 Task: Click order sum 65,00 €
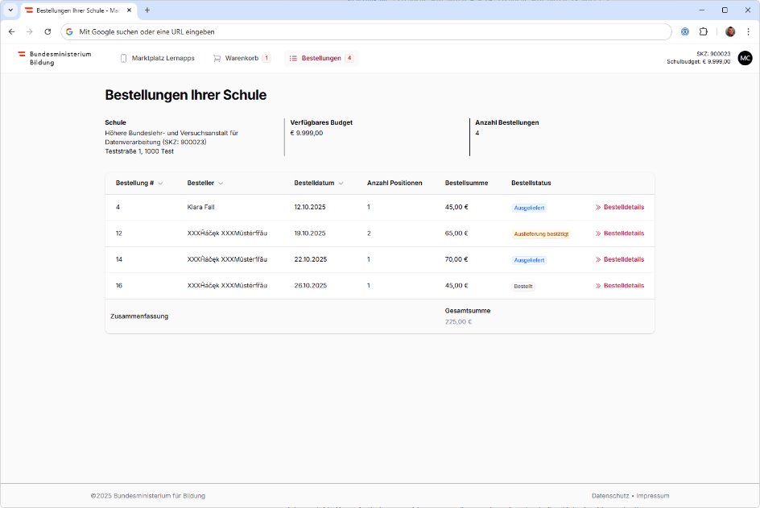pos(456,233)
